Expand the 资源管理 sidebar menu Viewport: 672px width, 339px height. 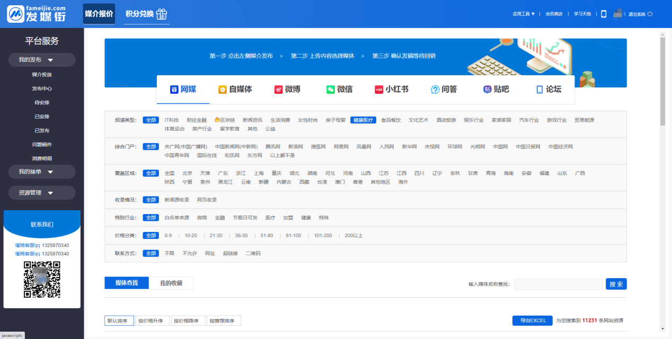42,193
